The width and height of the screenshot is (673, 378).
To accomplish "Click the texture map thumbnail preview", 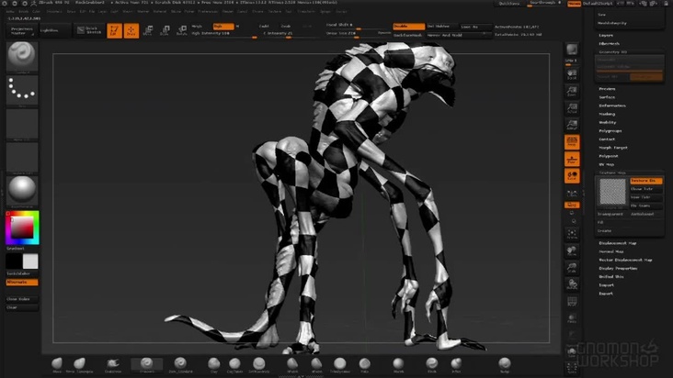I will 610,192.
